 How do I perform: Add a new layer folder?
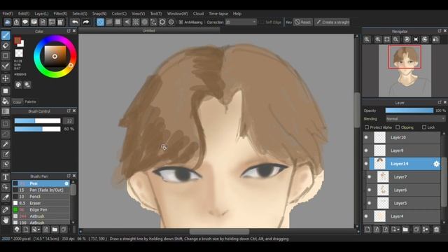pos(405,229)
